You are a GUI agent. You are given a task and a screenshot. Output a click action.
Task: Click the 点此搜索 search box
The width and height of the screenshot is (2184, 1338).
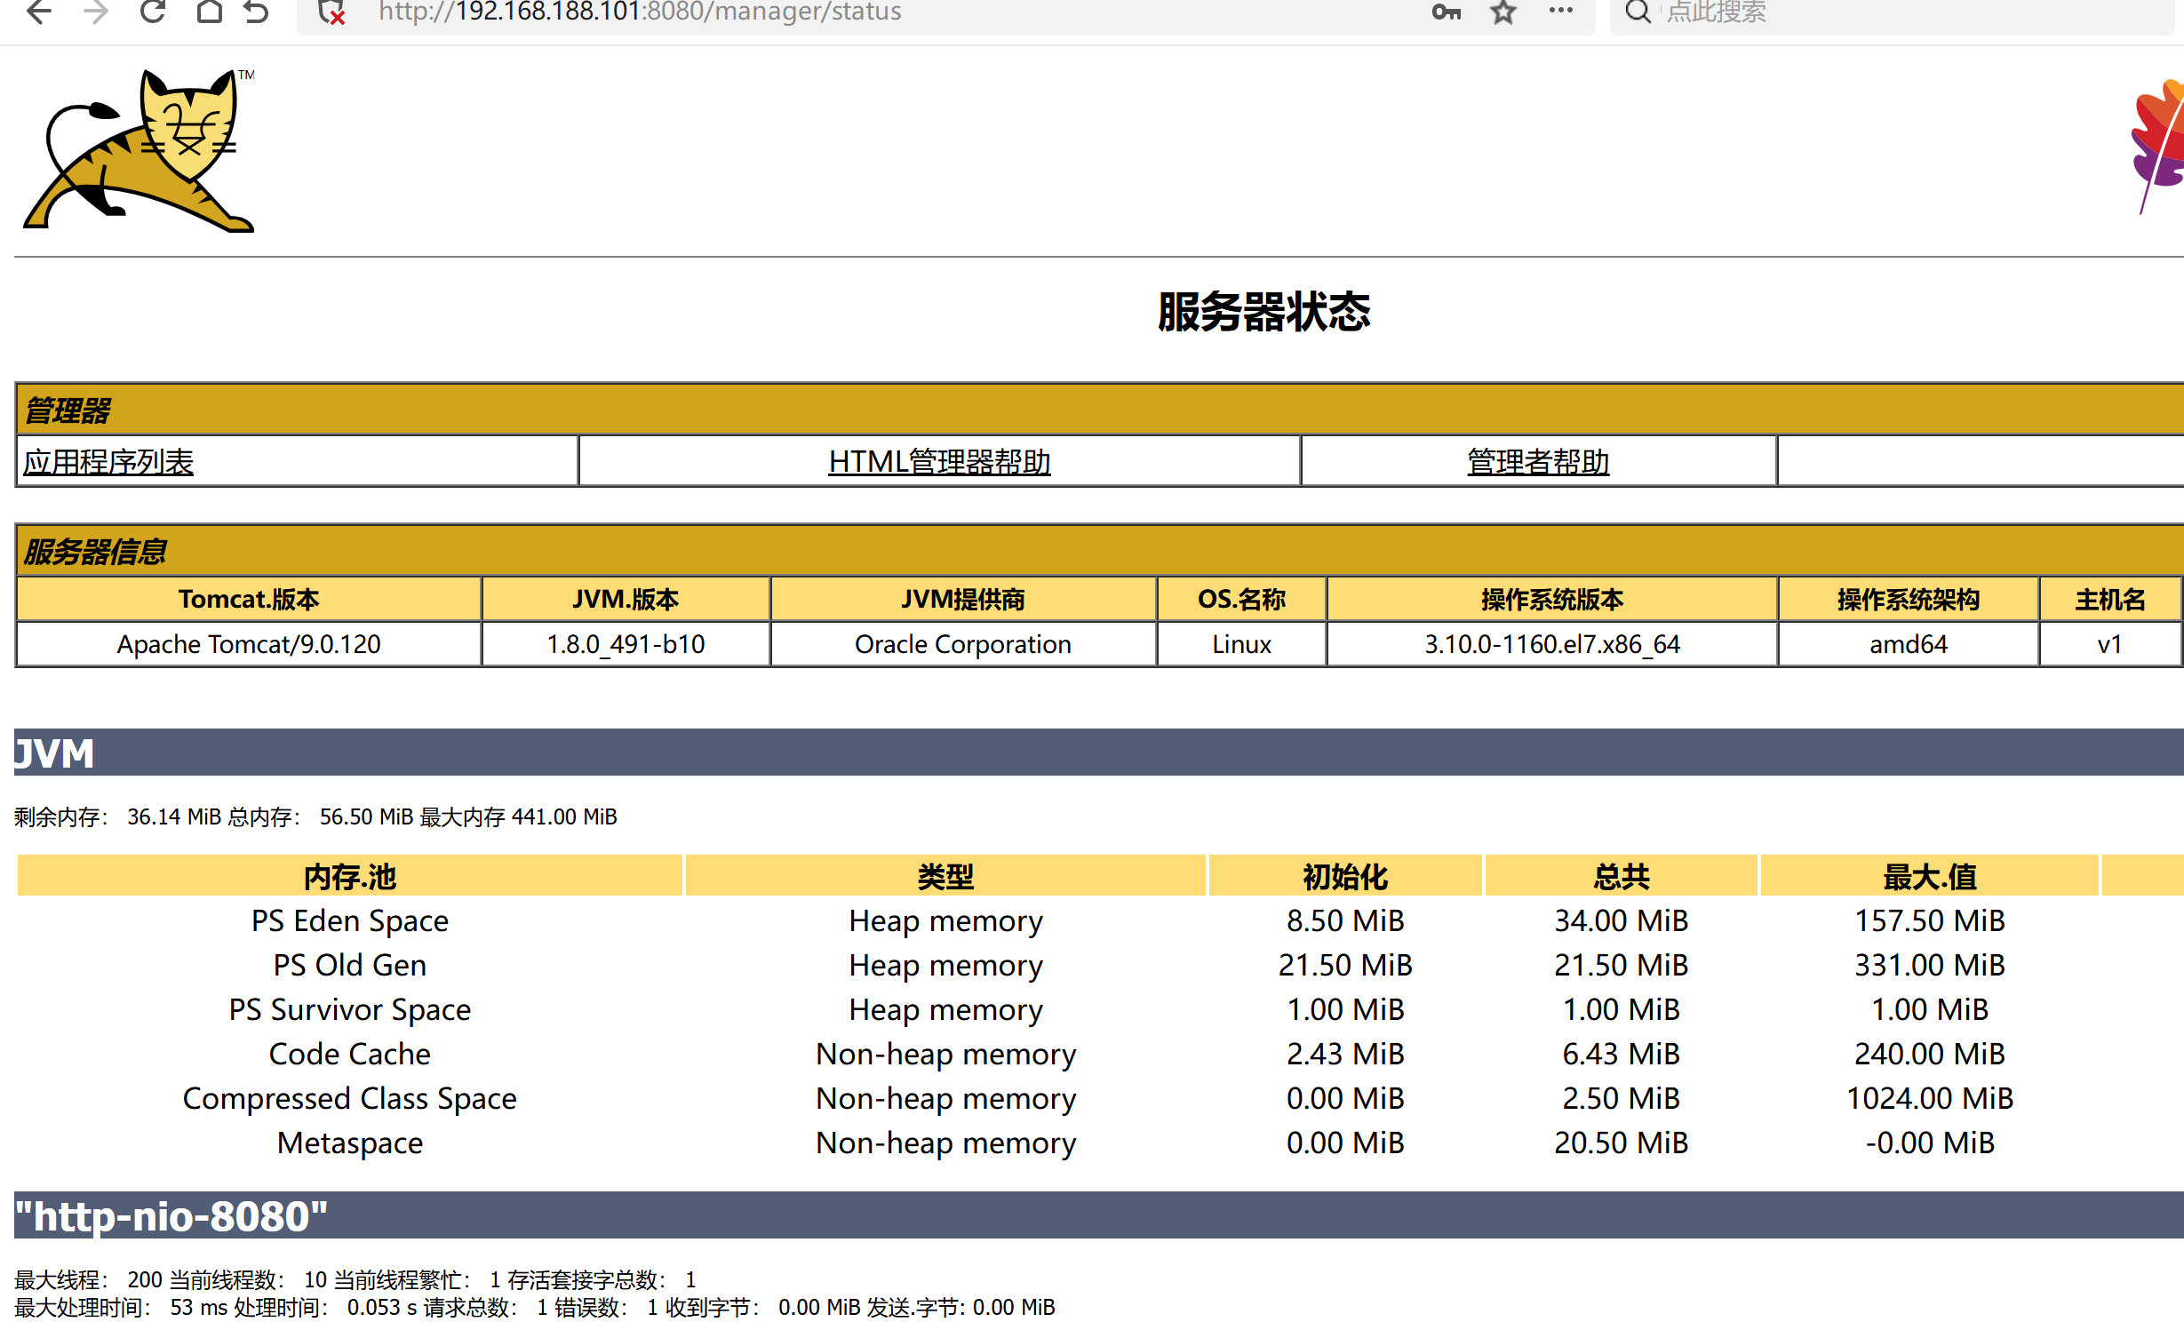(1910, 12)
